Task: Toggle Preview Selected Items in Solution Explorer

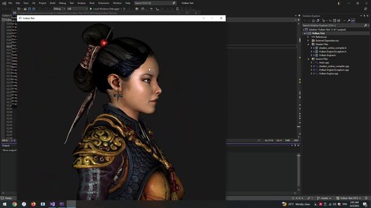Action: pos(353,21)
